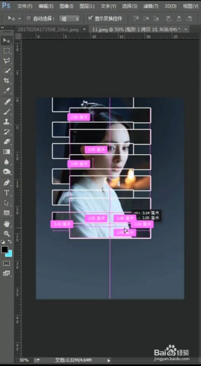This screenshot has height=366, width=201.
Task: Select the Zoom magnifier tool
Action: pyautogui.click(x=6, y=233)
